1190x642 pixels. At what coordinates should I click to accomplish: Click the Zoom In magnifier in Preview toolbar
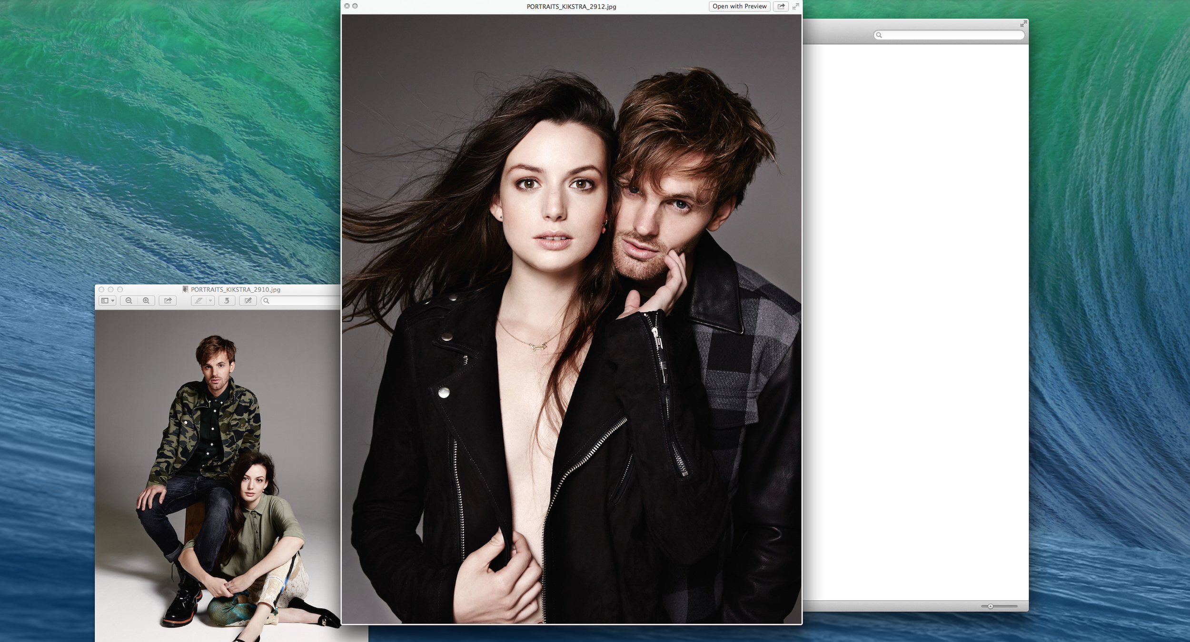pyautogui.click(x=147, y=301)
